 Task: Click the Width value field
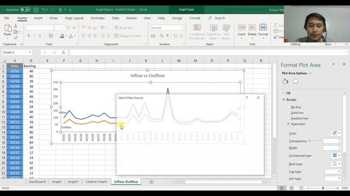point(332,148)
